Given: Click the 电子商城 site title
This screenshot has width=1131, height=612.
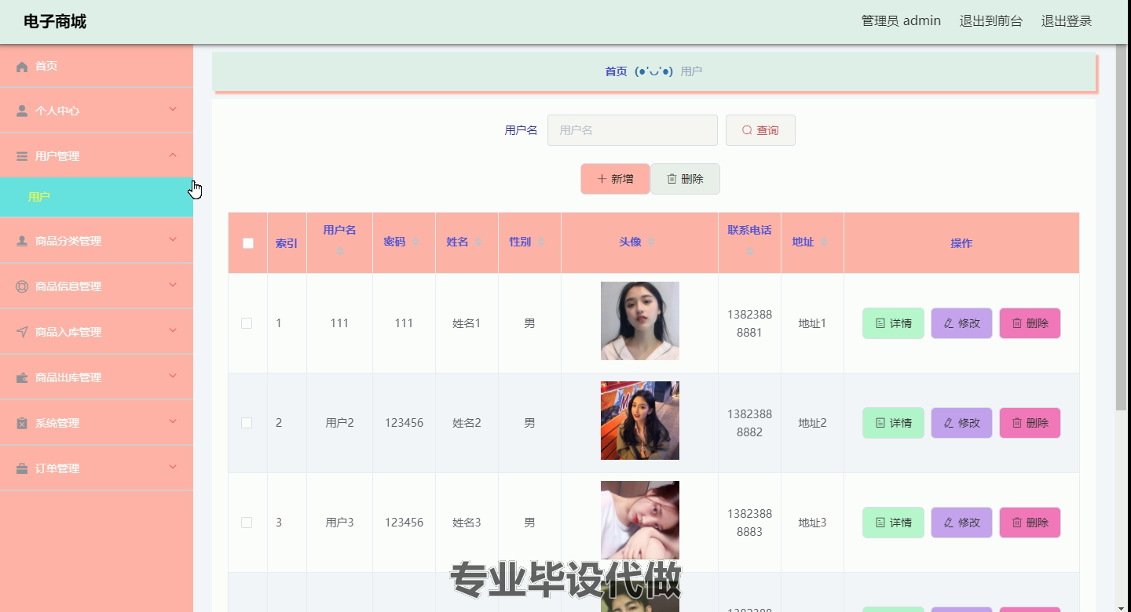Looking at the screenshot, I should pyautogui.click(x=55, y=22).
